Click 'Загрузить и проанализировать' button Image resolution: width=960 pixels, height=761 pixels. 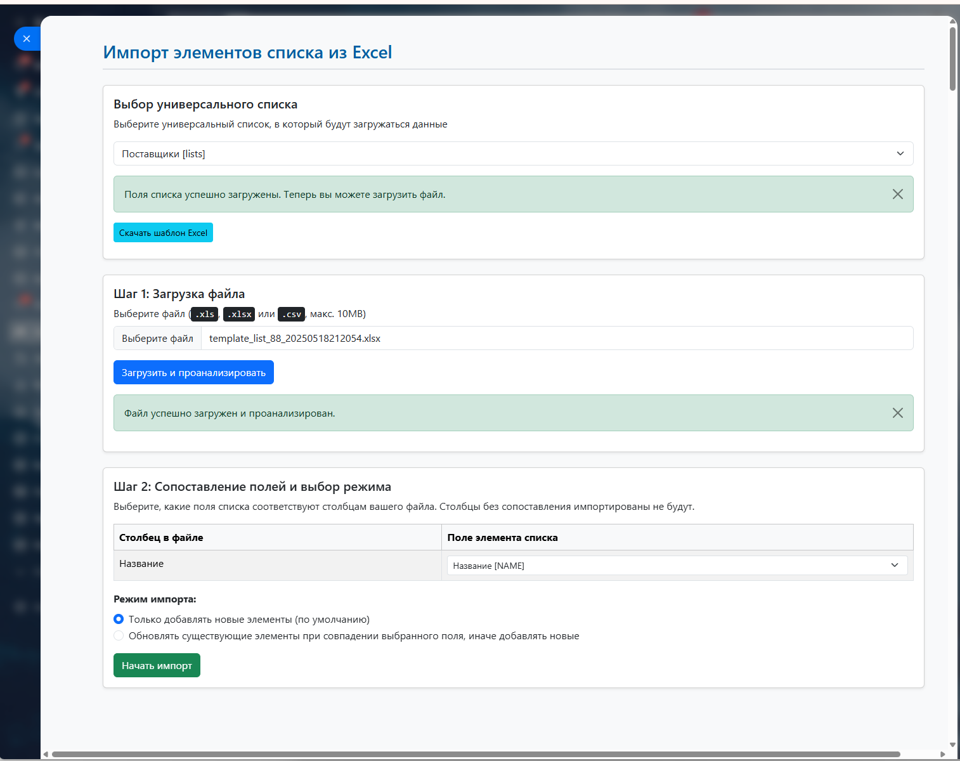[x=193, y=372]
